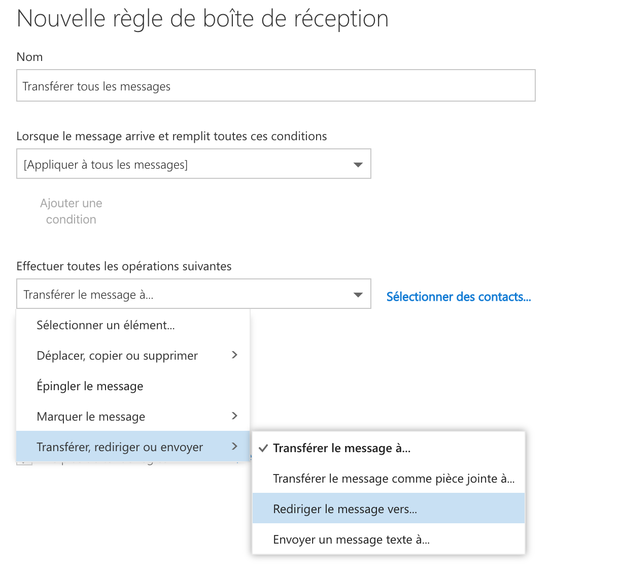622x569 pixels.
Task: Choose 'Déplacer, copier ou supprimer'
Action: click(117, 355)
